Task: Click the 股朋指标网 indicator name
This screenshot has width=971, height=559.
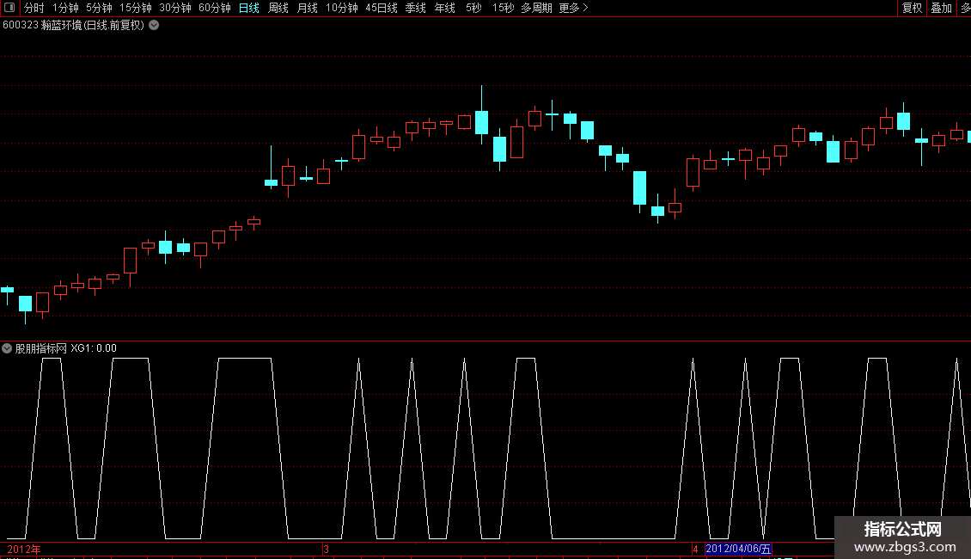Action: [41, 348]
